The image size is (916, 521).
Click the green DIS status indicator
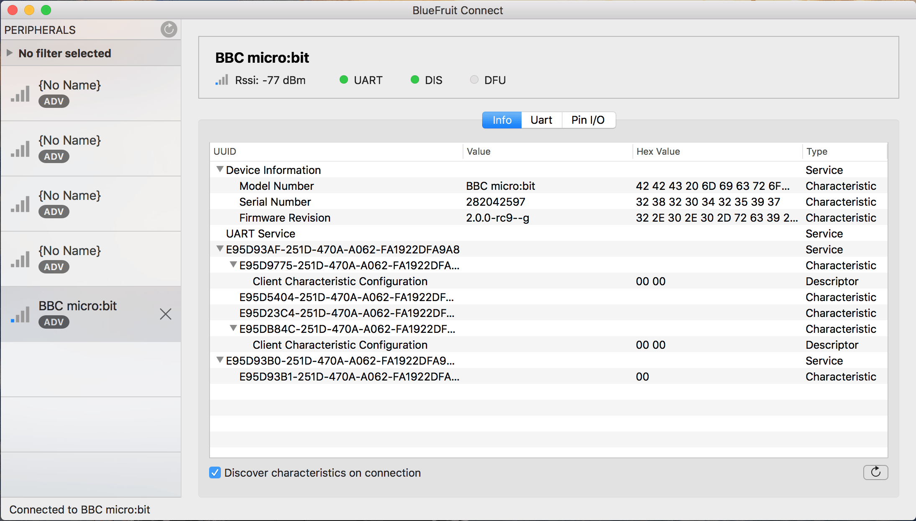[x=415, y=80]
